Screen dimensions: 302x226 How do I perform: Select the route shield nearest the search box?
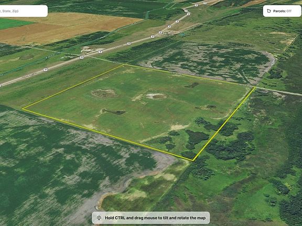tap(45, 70)
